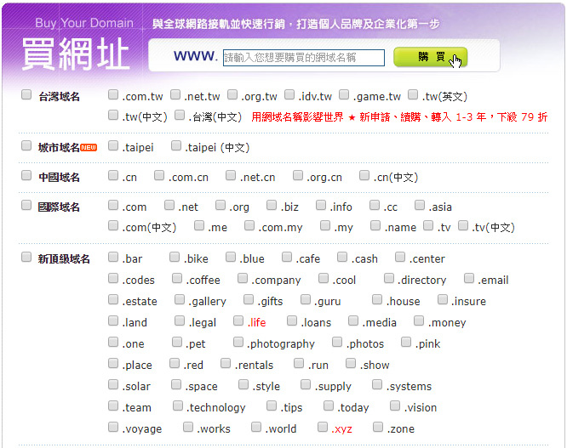This screenshot has height=448, width=567.
Task: Select the .vision checkbox
Action: tap(395, 406)
